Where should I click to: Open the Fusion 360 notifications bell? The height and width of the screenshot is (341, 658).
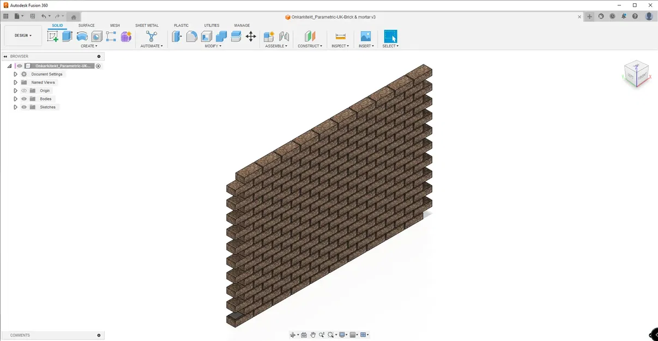point(624,16)
